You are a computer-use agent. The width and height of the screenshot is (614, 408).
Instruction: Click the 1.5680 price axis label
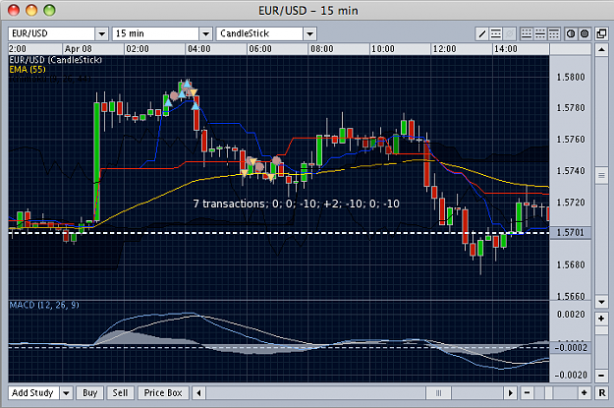coord(571,264)
